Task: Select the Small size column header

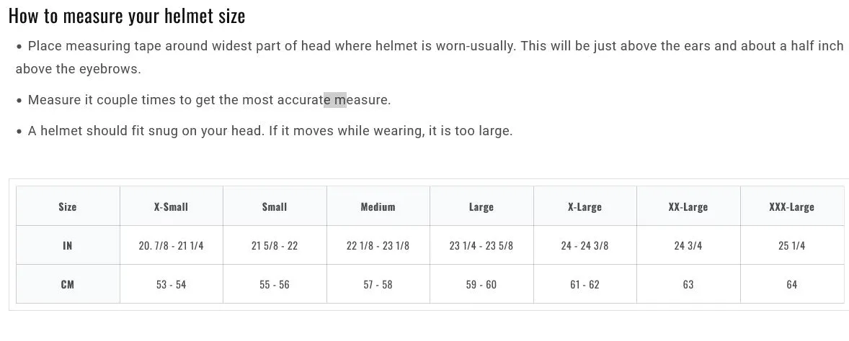Action: pos(275,206)
